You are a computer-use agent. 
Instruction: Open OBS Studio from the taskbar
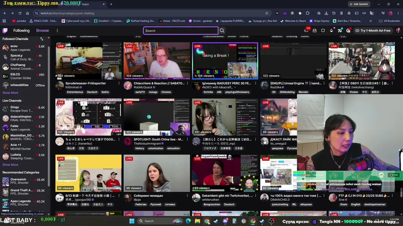click(271, 221)
